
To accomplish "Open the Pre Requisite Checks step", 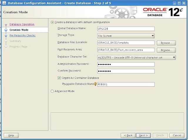I will tap(23, 35).
